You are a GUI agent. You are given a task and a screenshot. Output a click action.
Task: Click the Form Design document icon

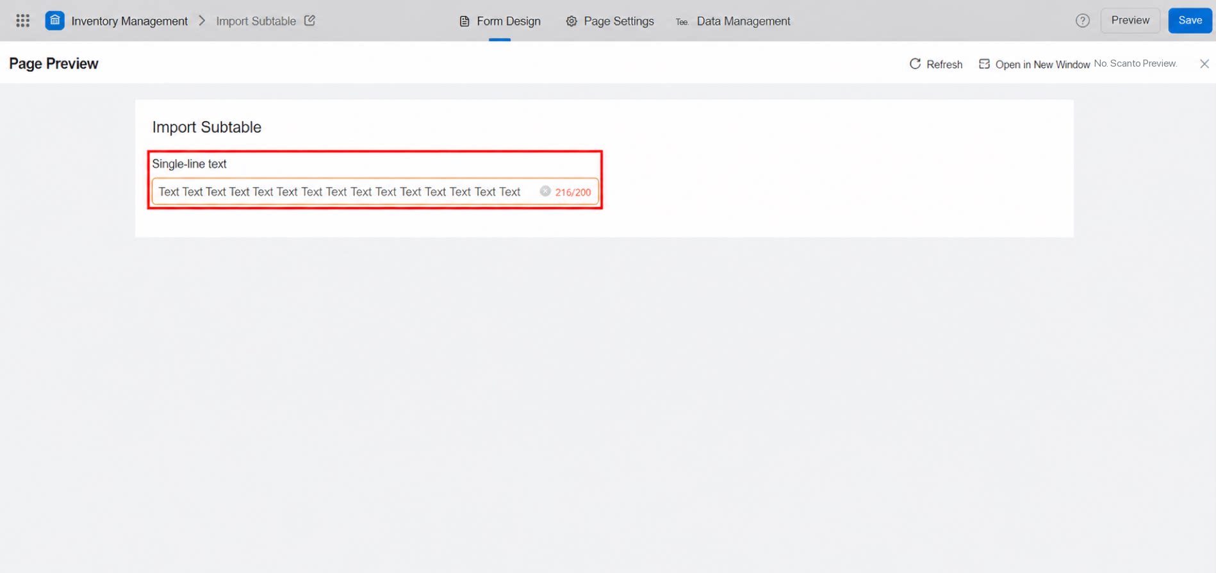464,21
